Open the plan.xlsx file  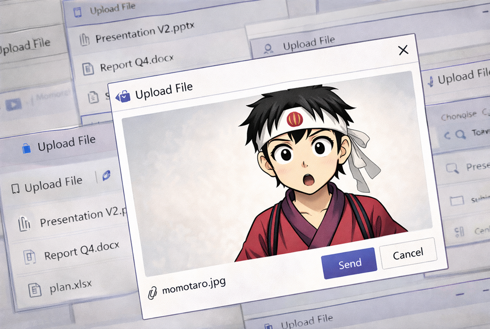[70, 287]
